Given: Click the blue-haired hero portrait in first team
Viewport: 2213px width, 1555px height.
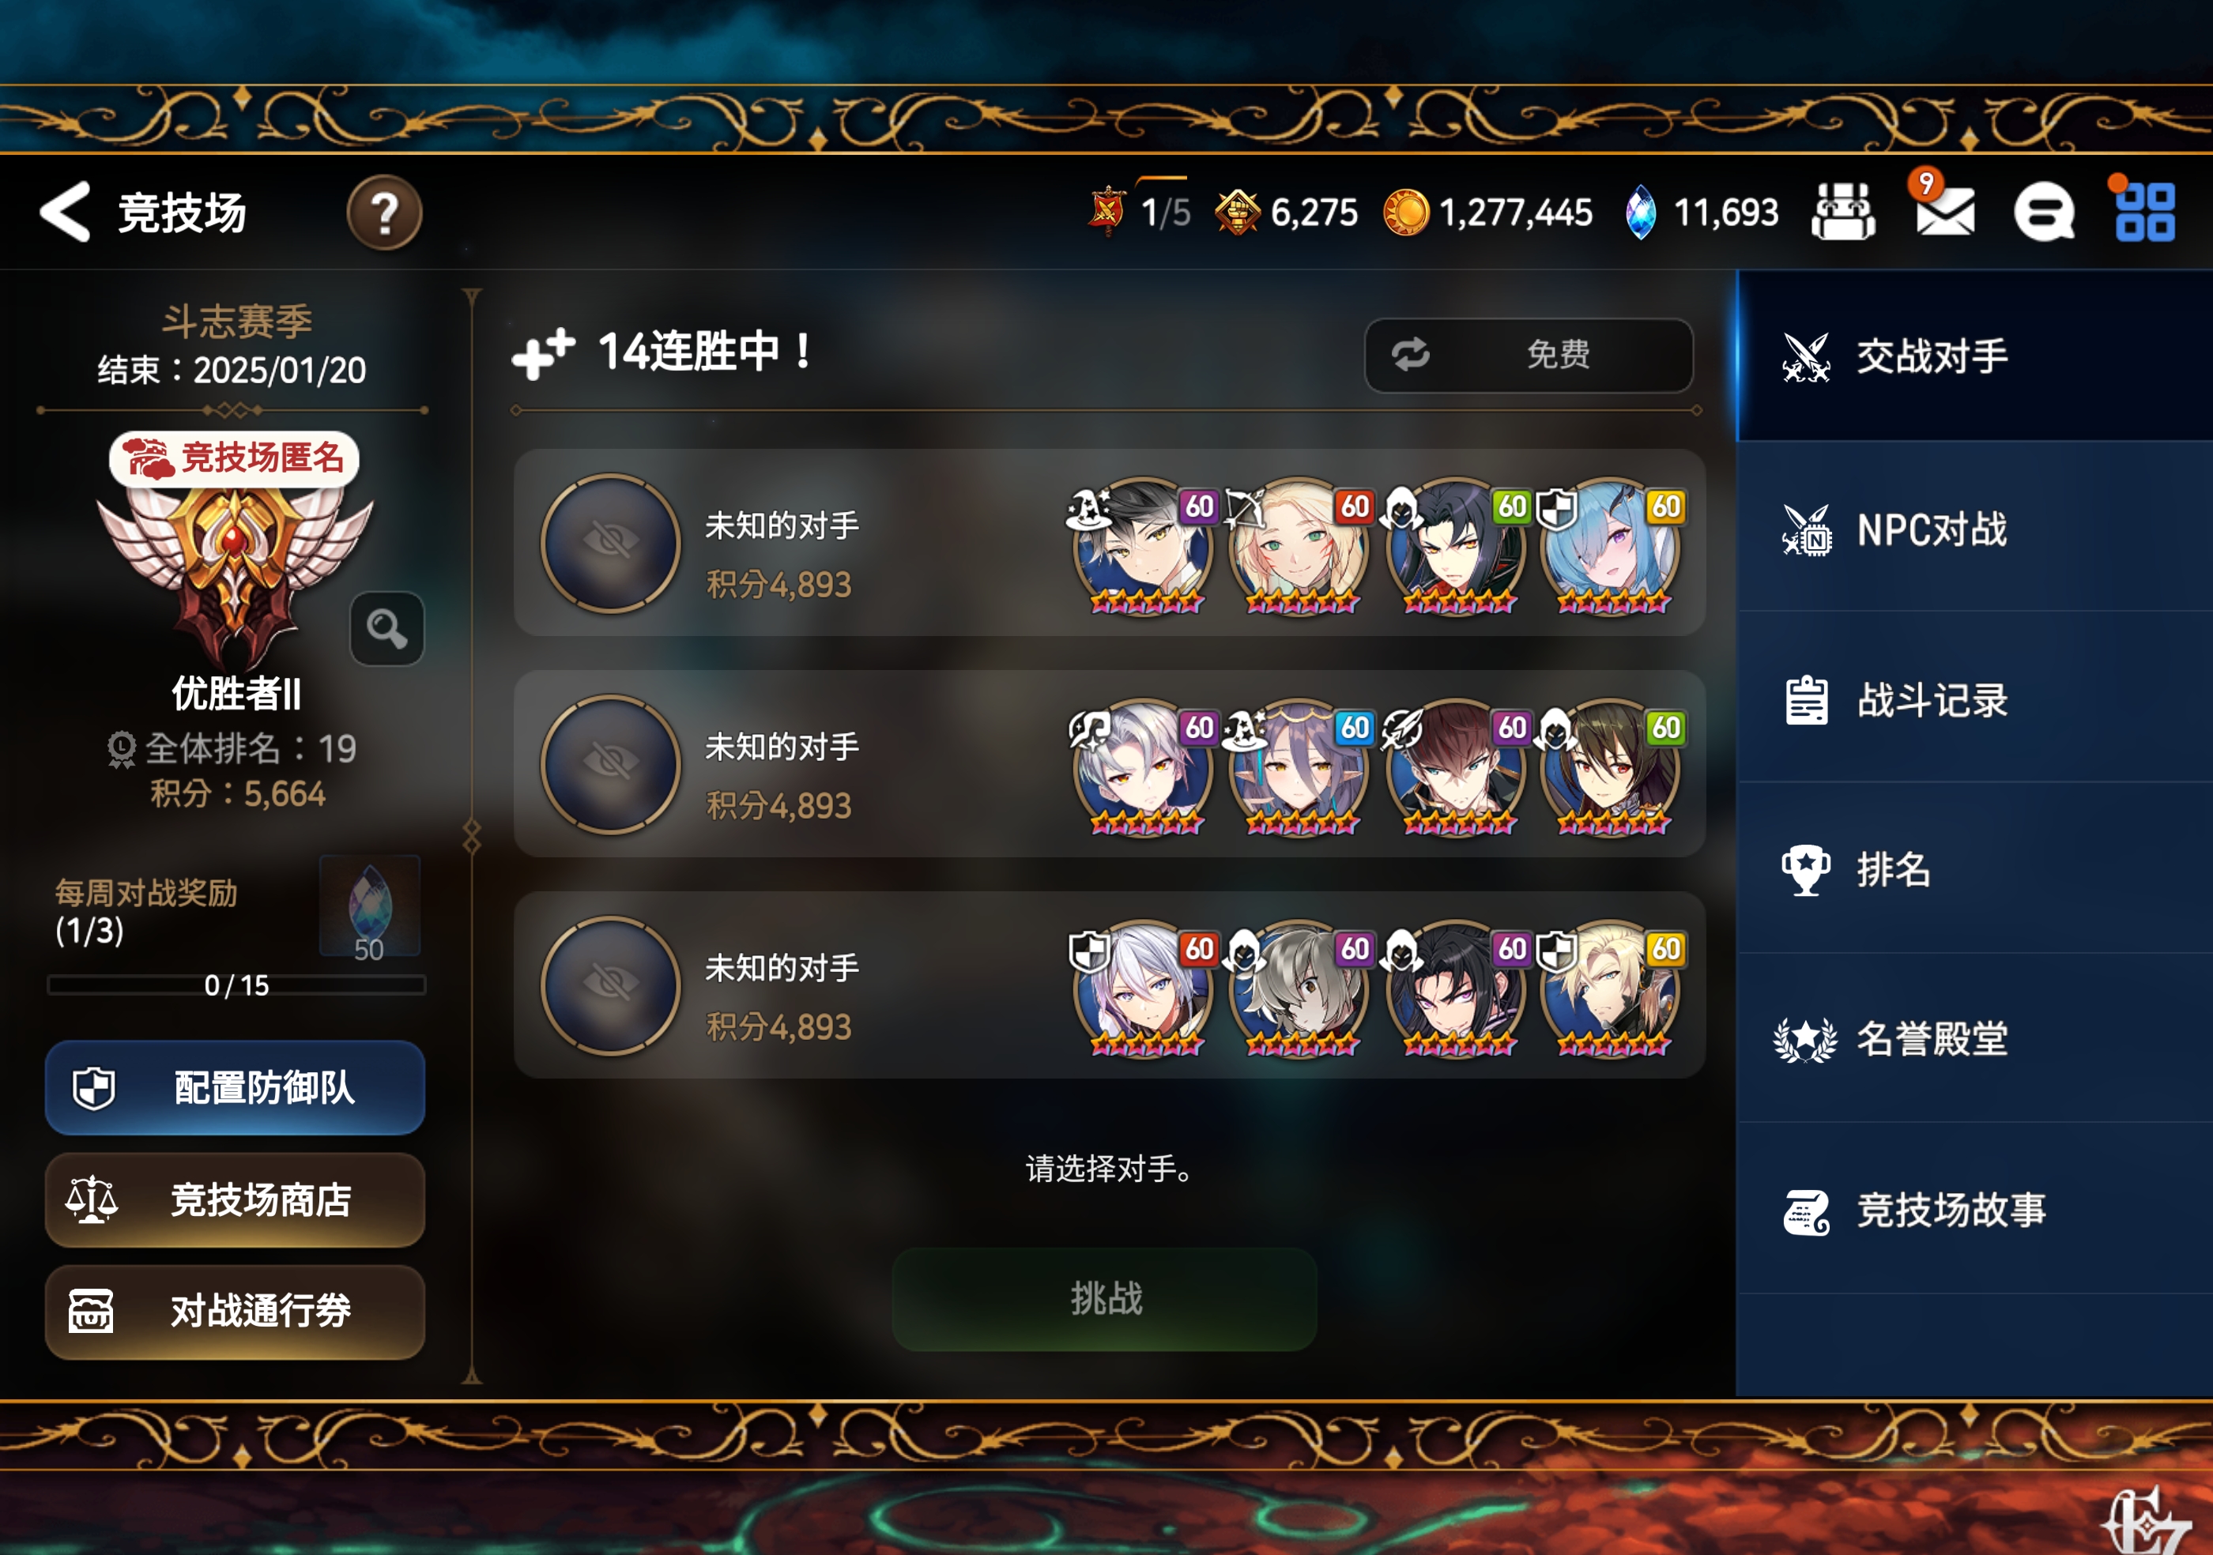Looking at the screenshot, I should point(1611,545).
